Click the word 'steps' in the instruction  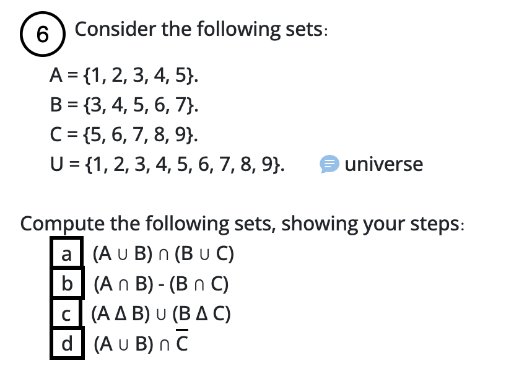pyautogui.click(x=435, y=224)
